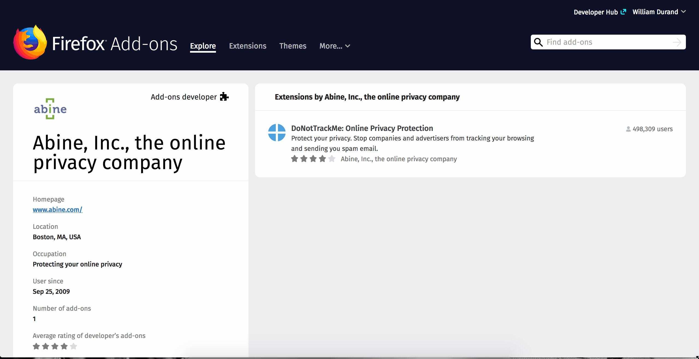Viewport: 699px width, 359px height.
Task: Open the www.abine.com homepage link
Action: 57,210
